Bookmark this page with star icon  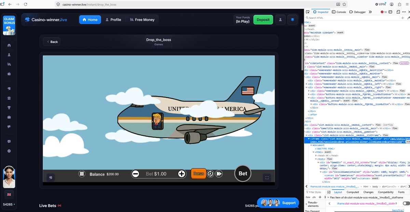pyautogui.click(x=344, y=4)
